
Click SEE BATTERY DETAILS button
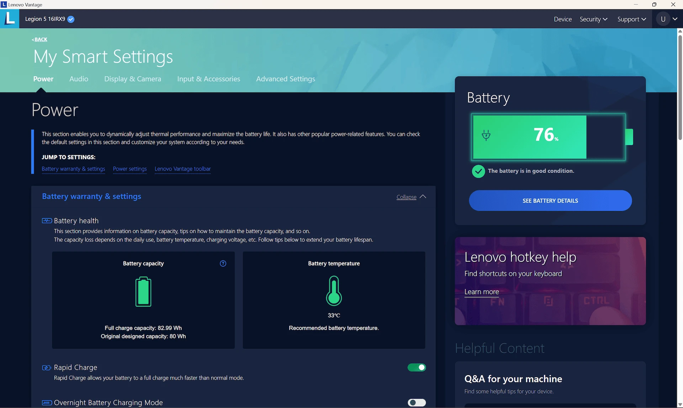(x=550, y=201)
